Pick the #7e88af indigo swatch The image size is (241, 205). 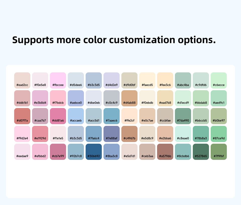click(x=111, y=134)
